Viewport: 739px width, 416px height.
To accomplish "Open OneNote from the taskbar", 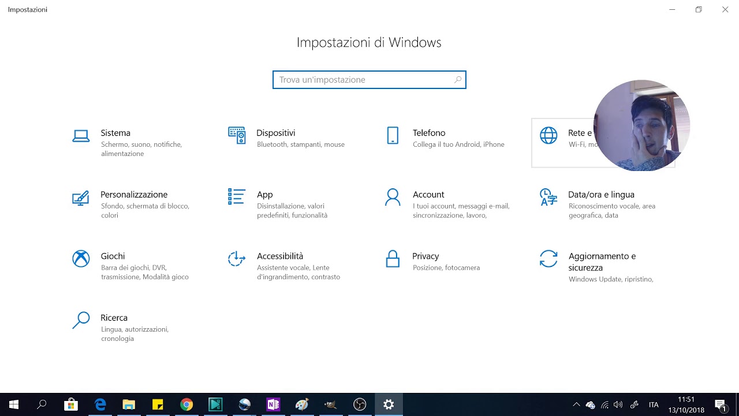I will click(x=273, y=404).
